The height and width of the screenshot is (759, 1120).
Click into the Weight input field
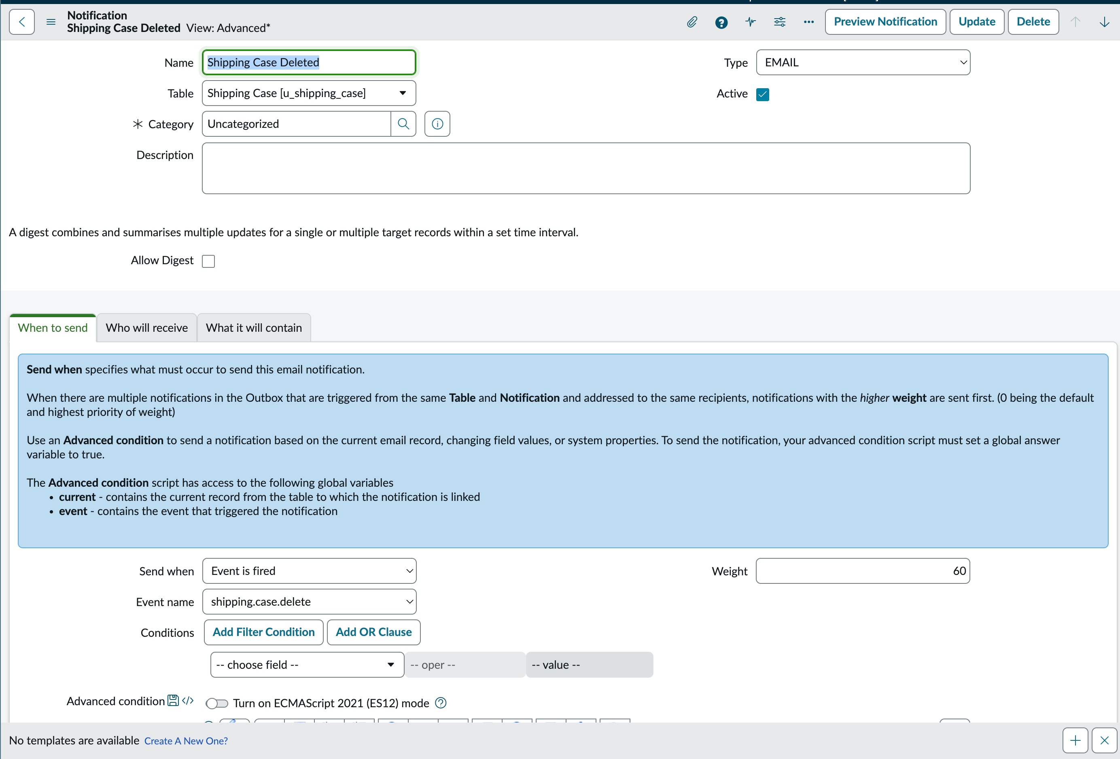(x=862, y=570)
